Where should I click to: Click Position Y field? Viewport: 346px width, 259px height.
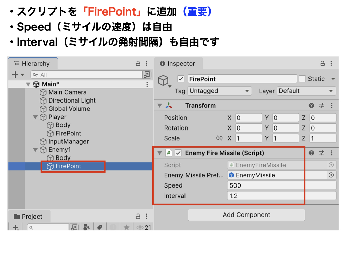click(x=286, y=118)
